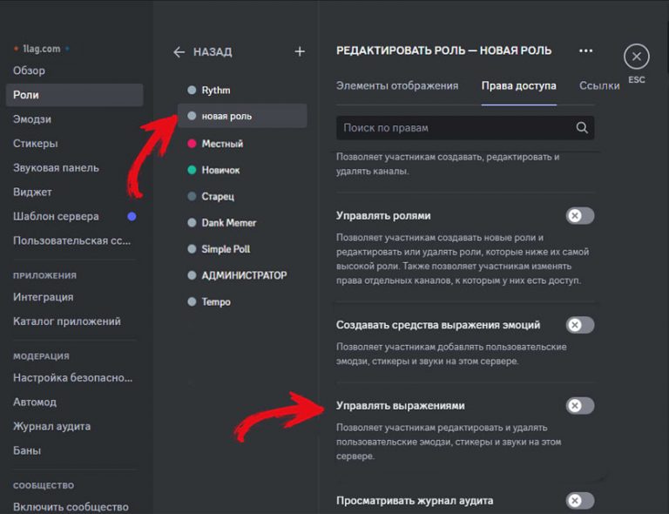Image resolution: width=669 pixels, height=514 pixels.
Task: Toggle the Управлять ролями permission
Action: coord(579,215)
